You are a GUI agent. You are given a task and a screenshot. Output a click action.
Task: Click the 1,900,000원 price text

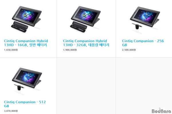click(x=70, y=50)
